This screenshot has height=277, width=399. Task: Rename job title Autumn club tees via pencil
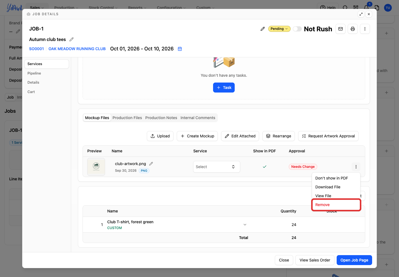(x=71, y=39)
